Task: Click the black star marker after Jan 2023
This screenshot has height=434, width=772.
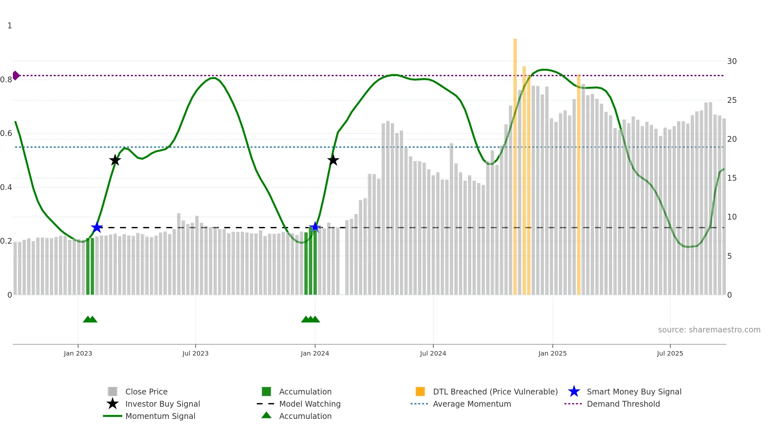Action: pos(115,160)
